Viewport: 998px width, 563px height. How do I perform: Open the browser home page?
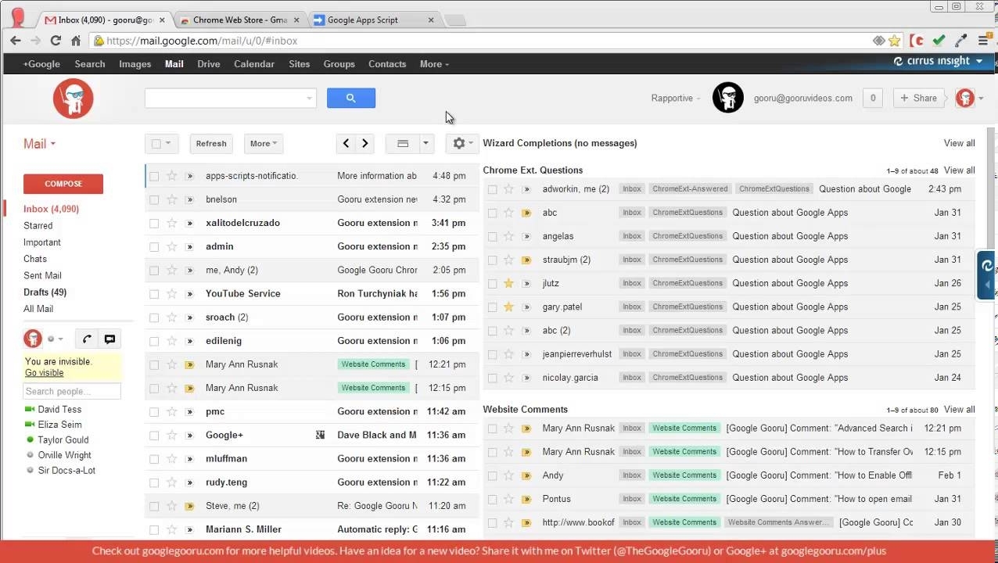(x=76, y=41)
